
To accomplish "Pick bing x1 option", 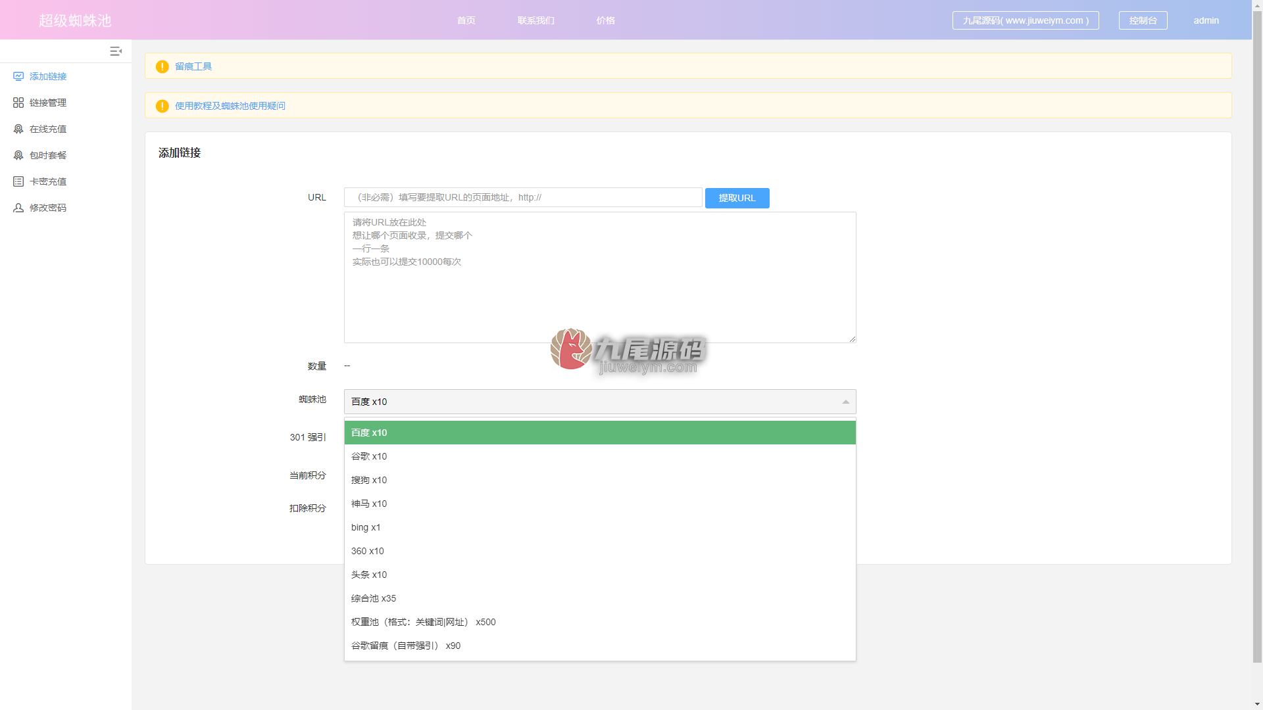I will (x=600, y=527).
